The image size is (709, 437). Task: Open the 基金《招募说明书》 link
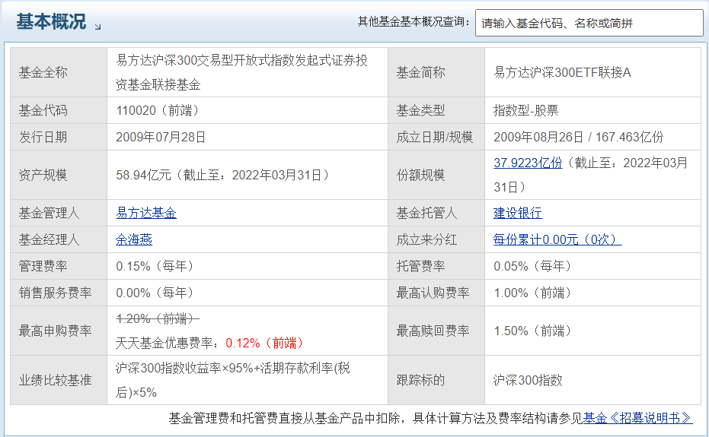click(x=637, y=418)
